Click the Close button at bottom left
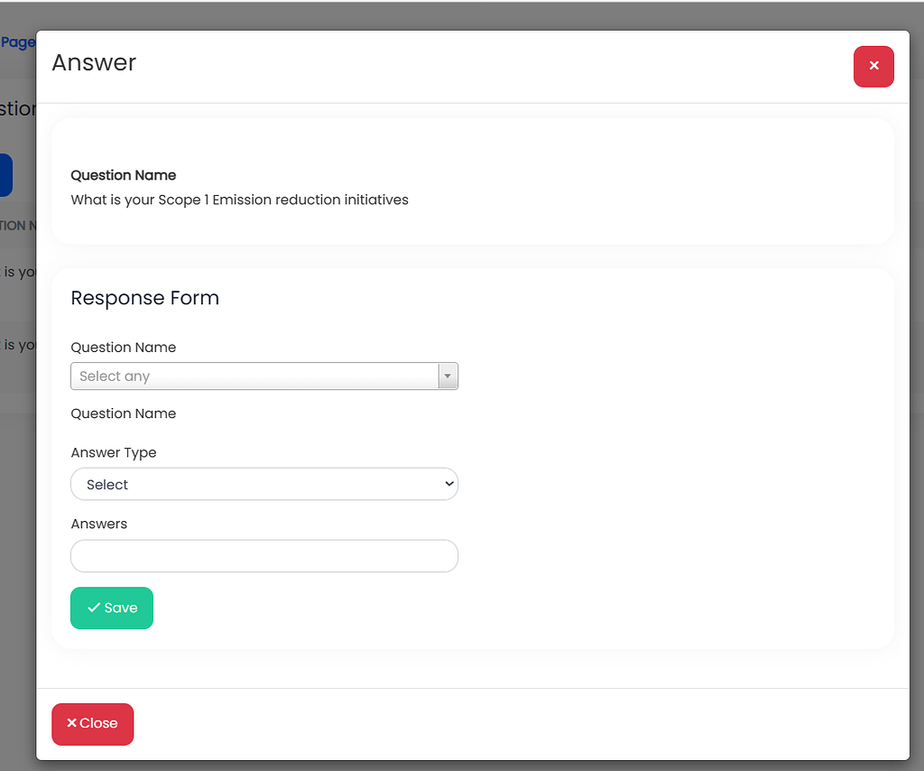Image resolution: width=924 pixels, height=771 pixels. (92, 723)
